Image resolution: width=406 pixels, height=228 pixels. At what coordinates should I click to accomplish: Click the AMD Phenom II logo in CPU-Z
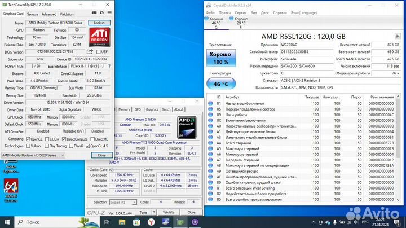click(x=187, y=127)
